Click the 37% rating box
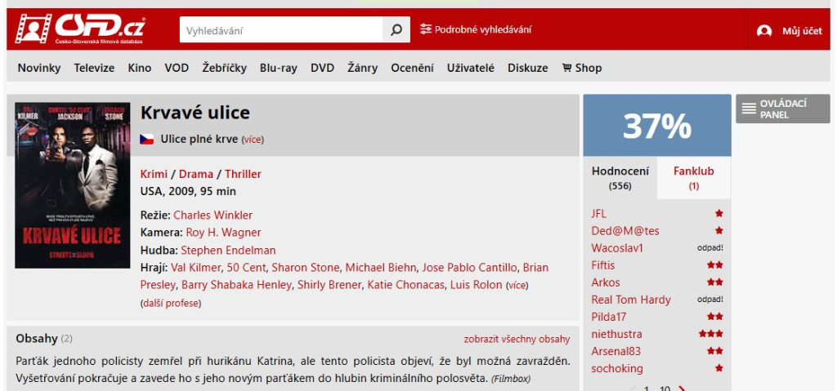The image size is (837, 391). pos(657,126)
